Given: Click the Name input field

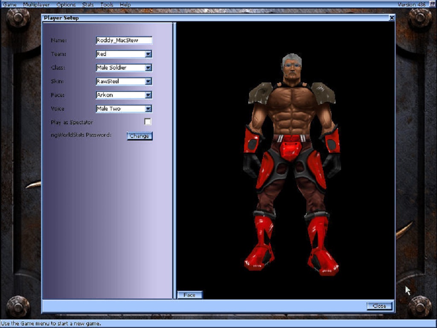Looking at the screenshot, I should 124,41.
